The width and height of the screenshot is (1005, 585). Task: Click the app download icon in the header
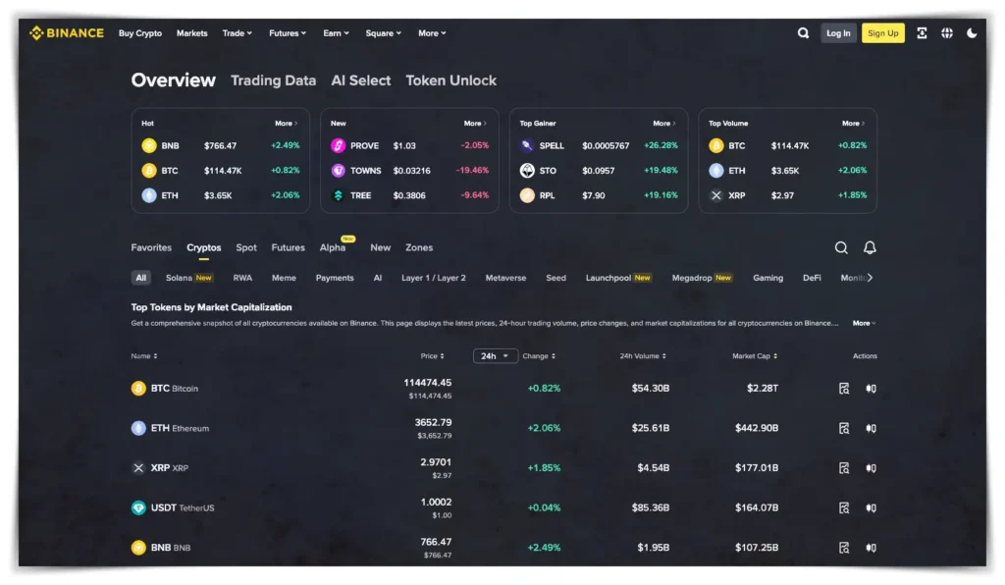pyautogui.click(x=922, y=33)
